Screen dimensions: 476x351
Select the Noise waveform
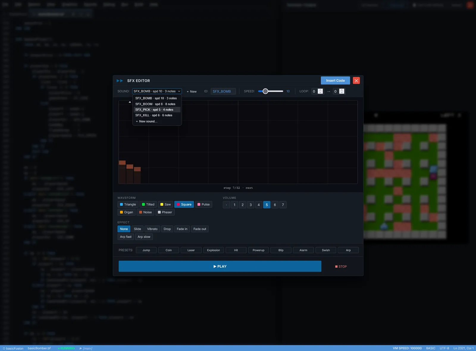[x=145, y=212]
